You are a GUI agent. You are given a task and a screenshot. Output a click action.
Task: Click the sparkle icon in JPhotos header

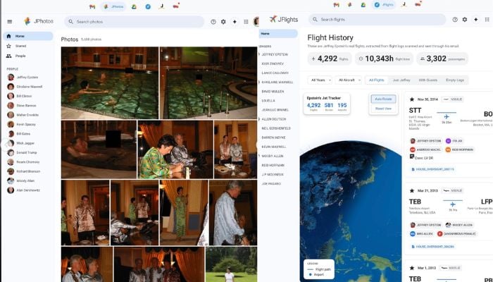tap(235, 22)
